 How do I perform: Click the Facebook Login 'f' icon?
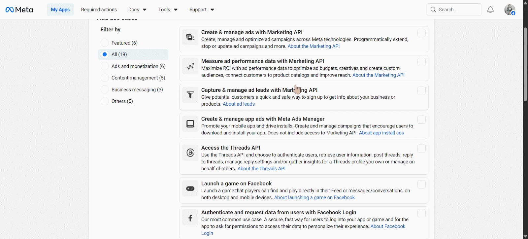190,218
